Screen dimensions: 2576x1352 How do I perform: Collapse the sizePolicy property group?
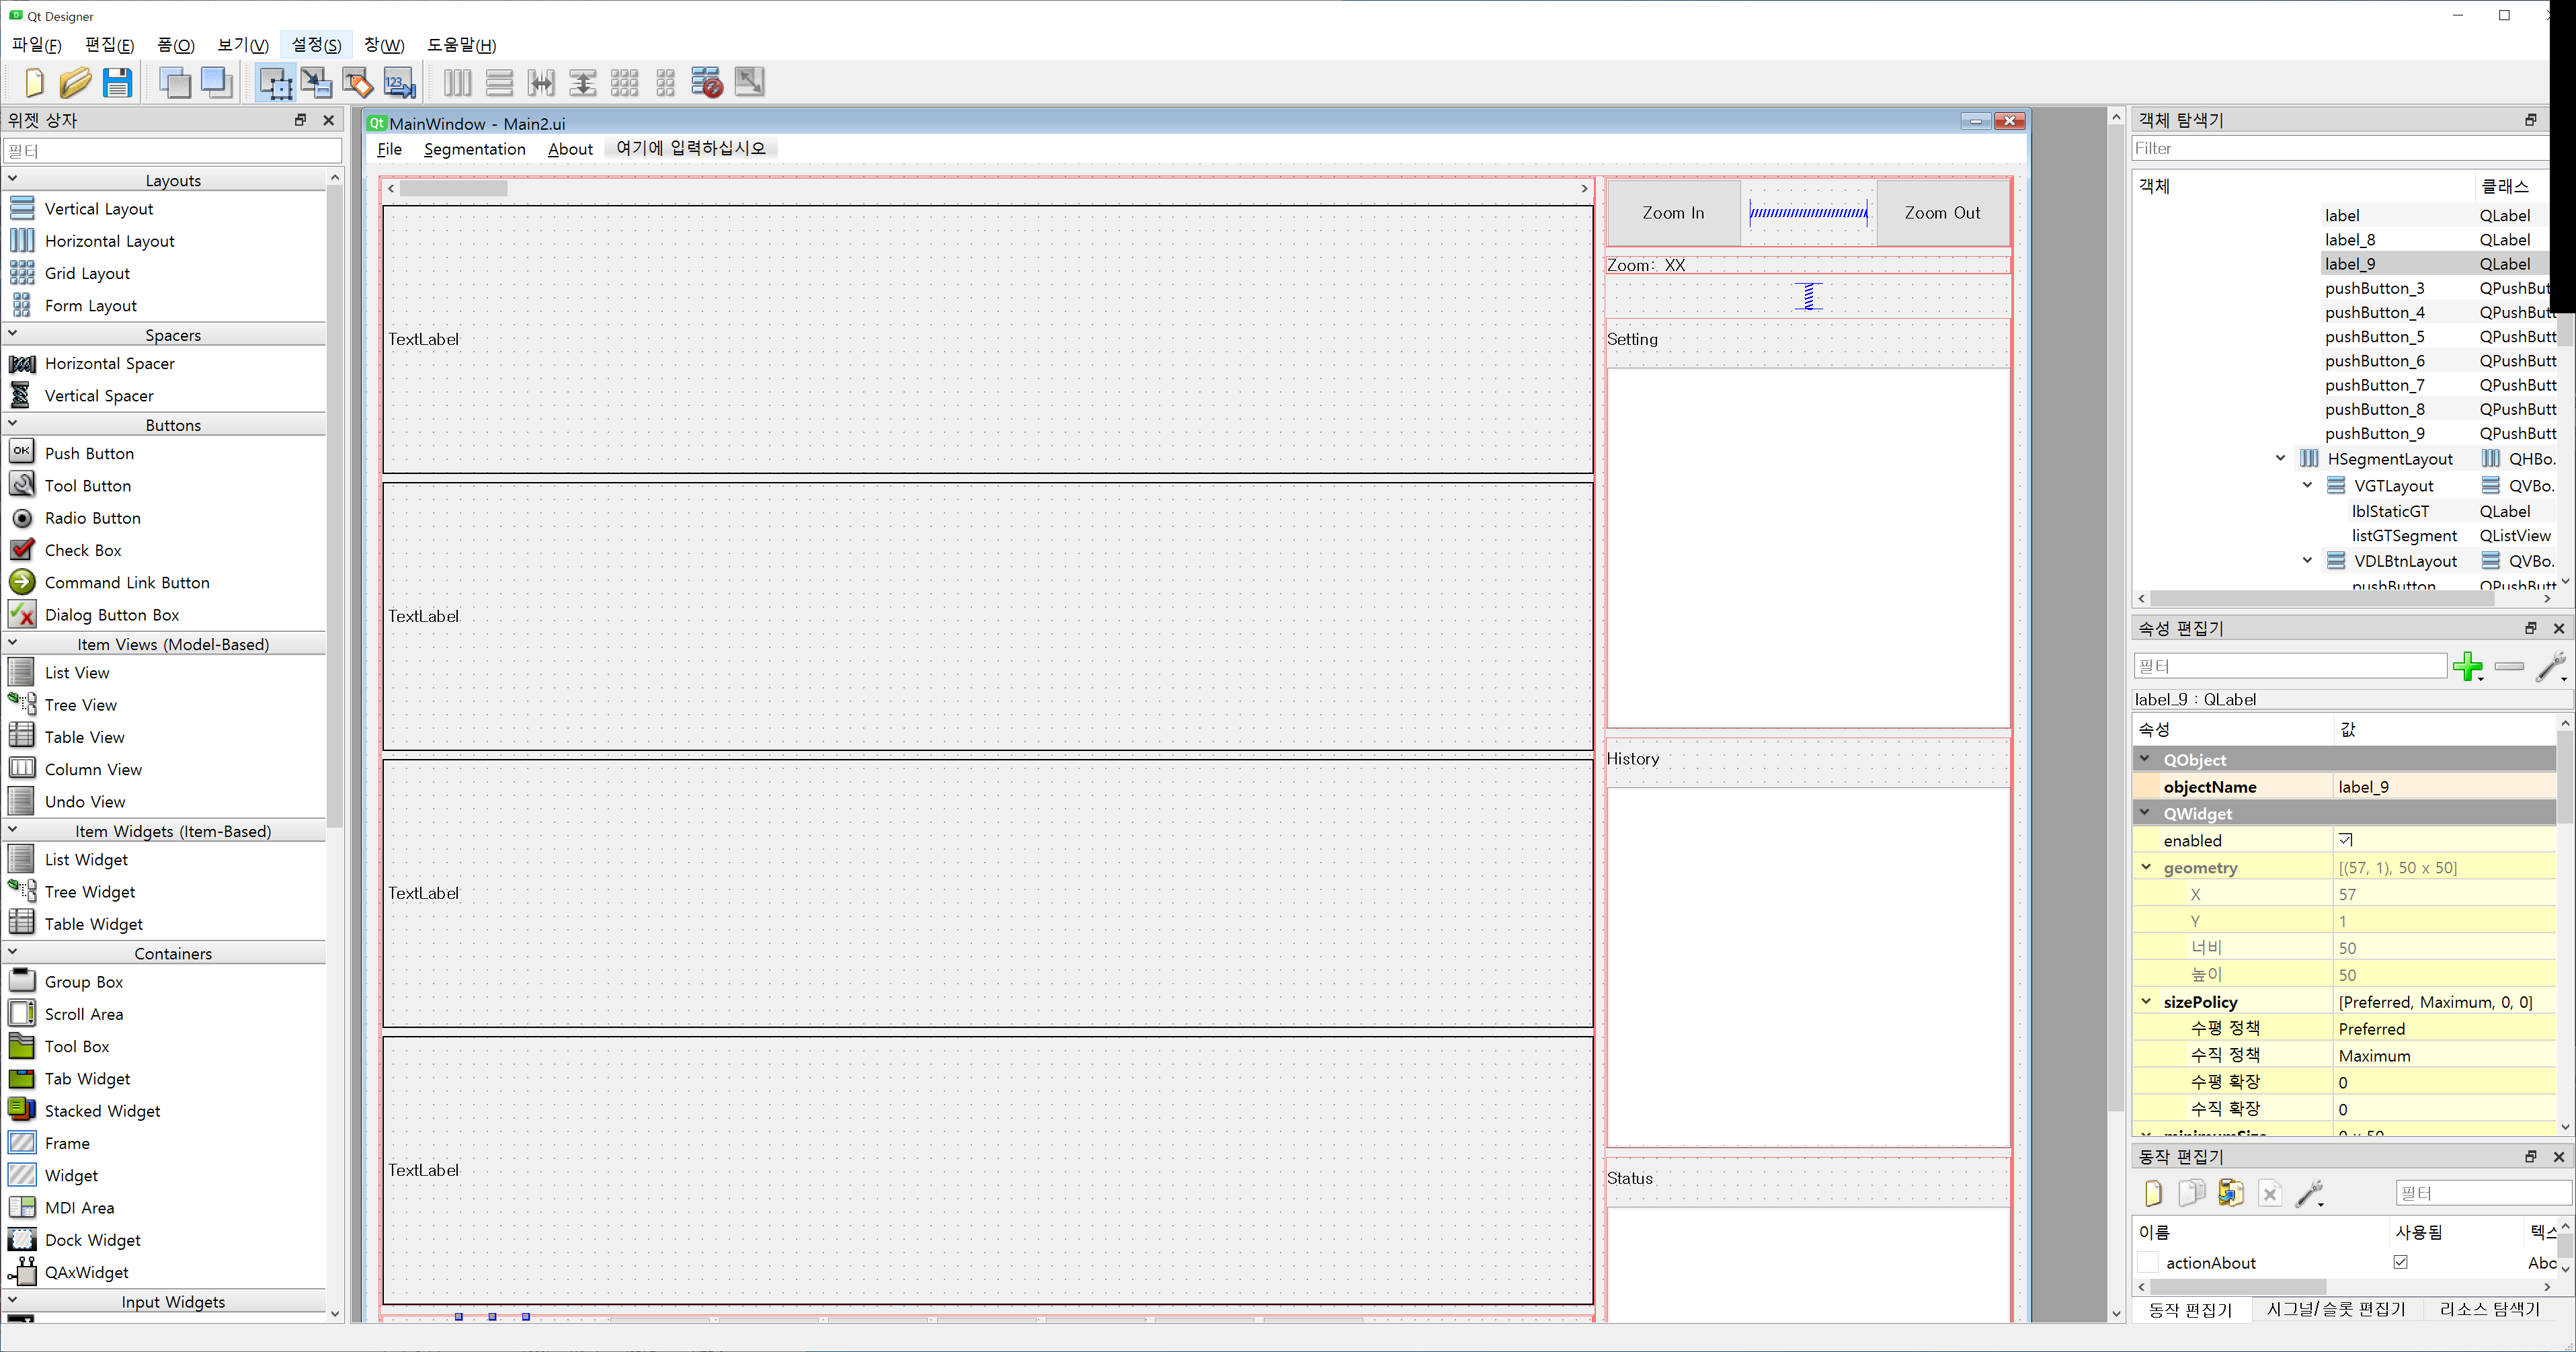click(x=2146, y=1001)
